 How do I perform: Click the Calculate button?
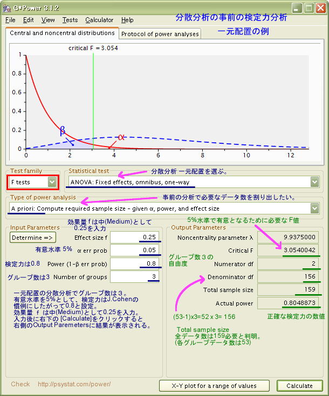(300, 386)
